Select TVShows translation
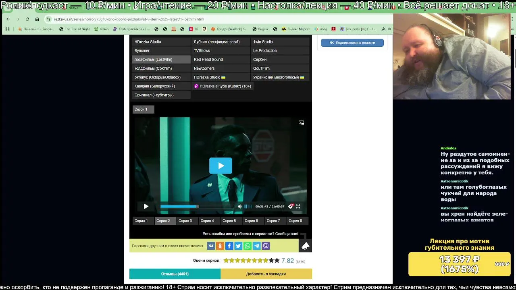 220,51
